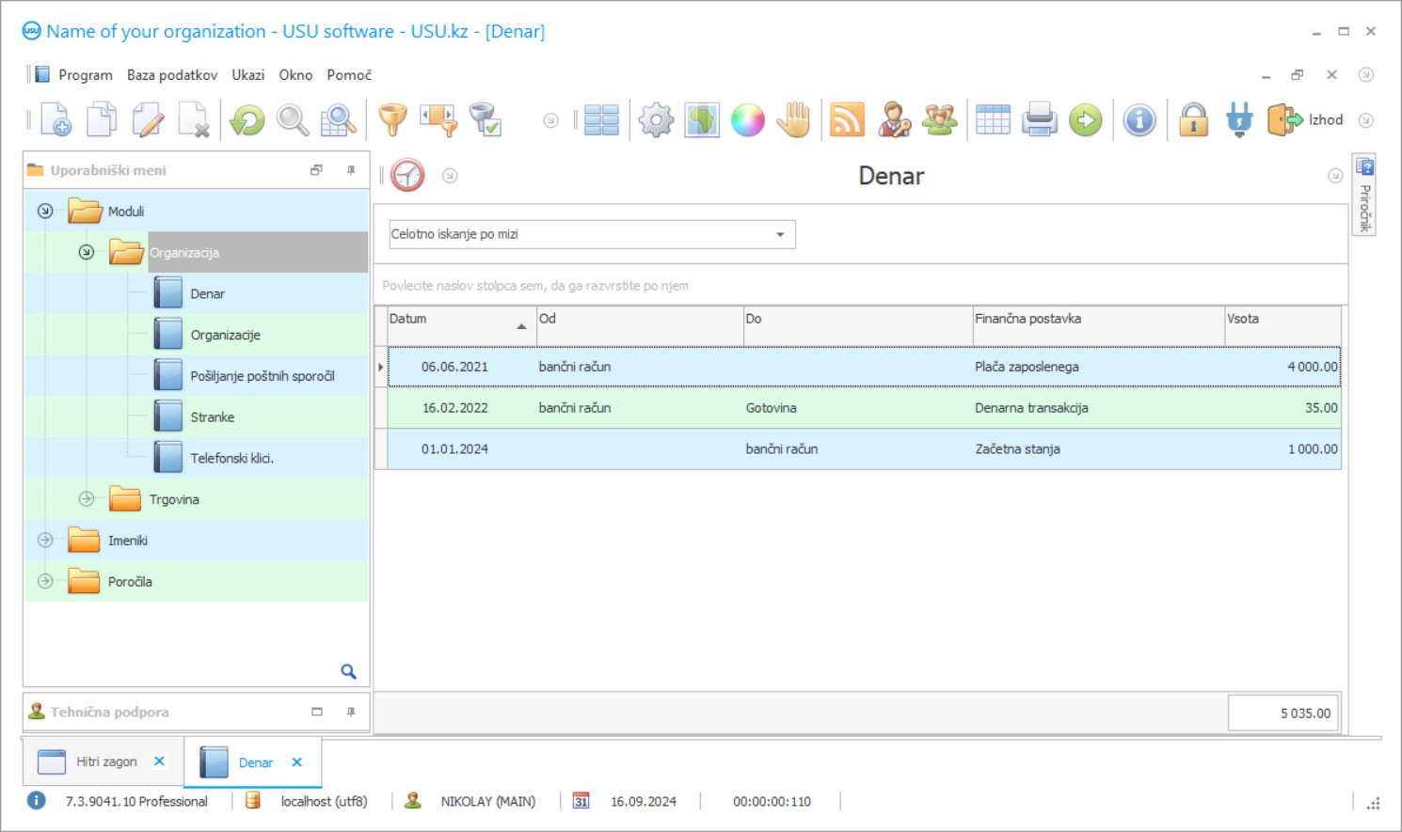Image resolution: width=1402 pixels, height=832 pixels.
Task: Collapse the Moduli tree node
Action: pos(45,212)
